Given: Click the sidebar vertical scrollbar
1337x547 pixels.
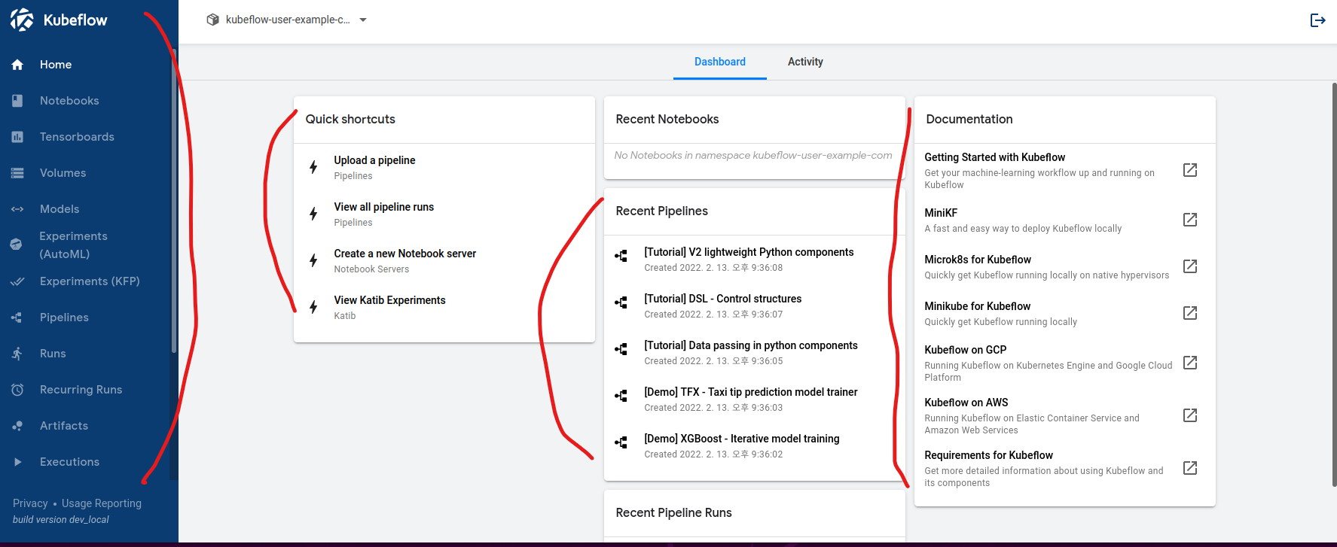Looking at the screenshot, I should (174, 202).
